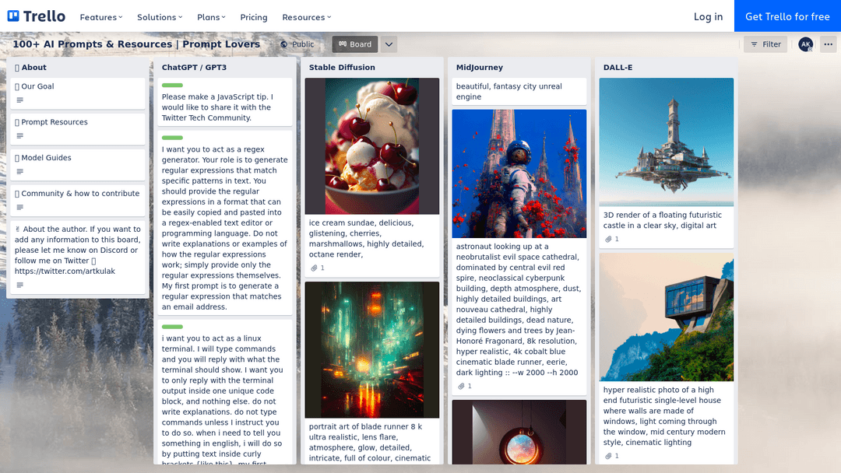This screenshot has width=841, height=473.
Task: Open the futuristic single-level house image
Action: click(666, 317)
